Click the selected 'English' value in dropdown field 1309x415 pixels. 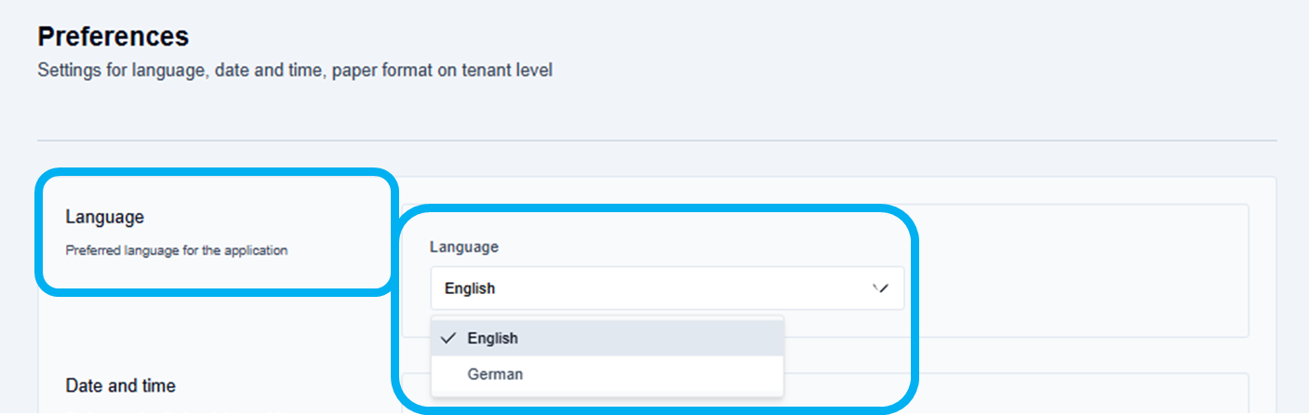(470, 288)
